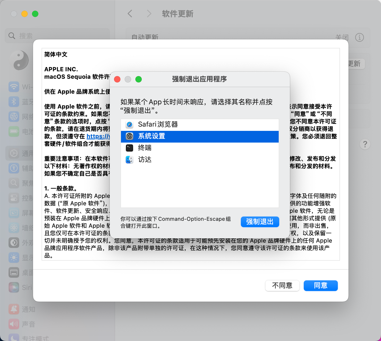The width and height of the screenshot is (381, 341).
Task: Click 同意 to accept the license
Action: tap(321, 286)
